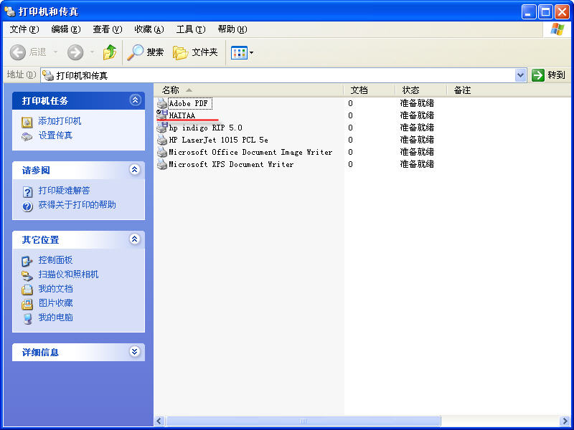
Task: Click the scroll left arrow button
Action: click(x=159, y=421)
